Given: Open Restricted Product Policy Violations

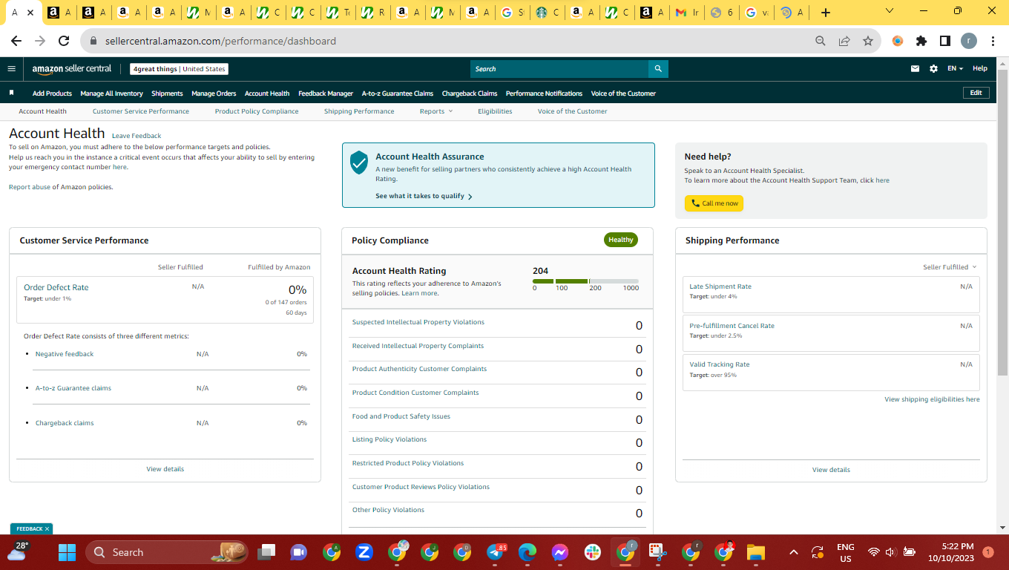Looking at the screenshot, I should click(408, 463).
